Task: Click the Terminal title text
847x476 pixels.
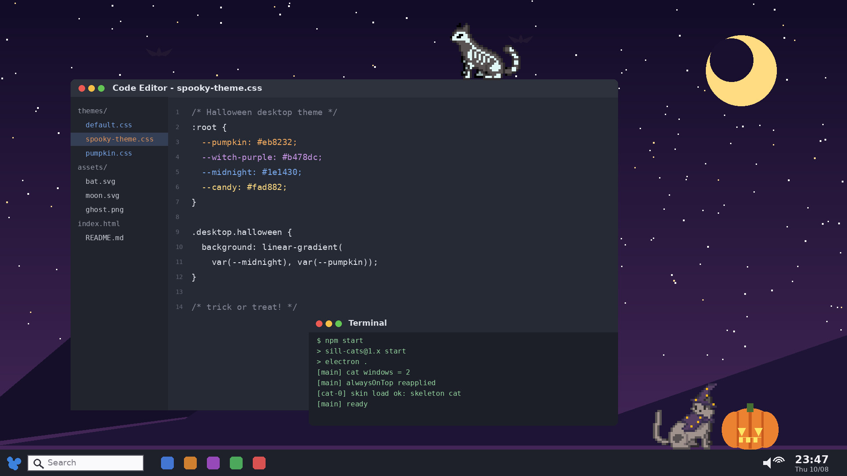Action: pos(367,323)
